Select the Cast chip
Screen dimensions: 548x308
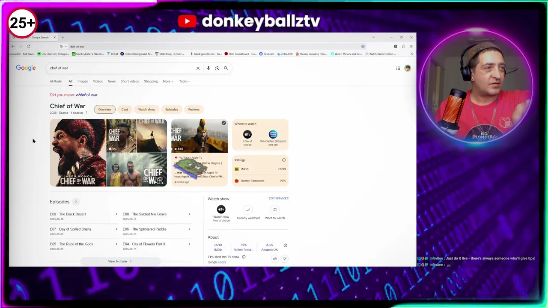coord(125,110)
